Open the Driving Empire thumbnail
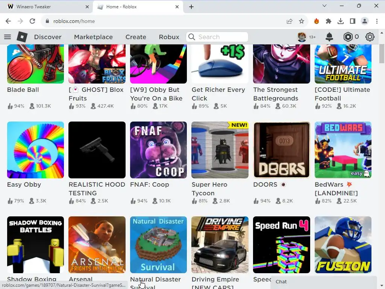 click(x=220, y=245)
